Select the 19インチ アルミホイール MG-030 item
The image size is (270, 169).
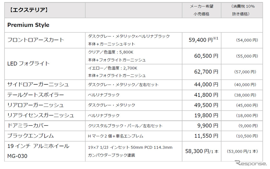(38, 151)
